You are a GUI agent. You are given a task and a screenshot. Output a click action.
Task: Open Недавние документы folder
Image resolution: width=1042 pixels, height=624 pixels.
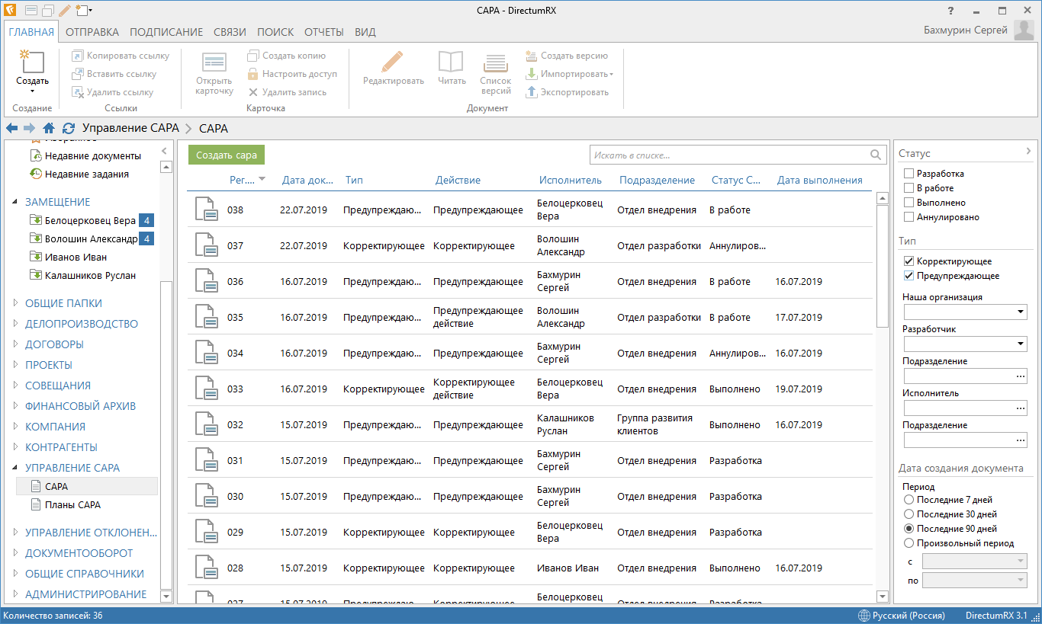86,155
